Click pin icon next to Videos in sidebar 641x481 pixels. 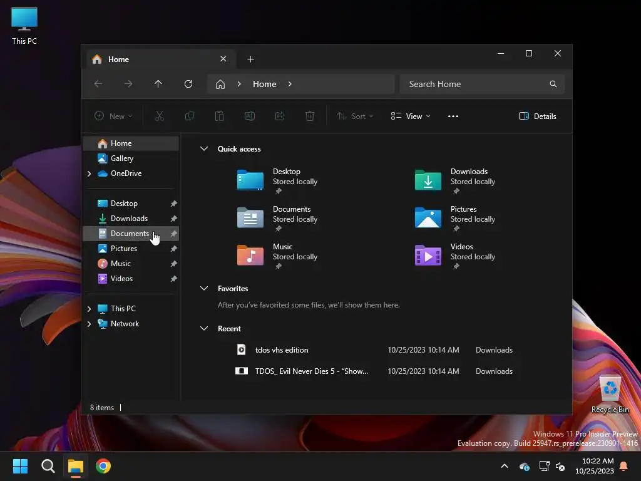tap(174, 279)
